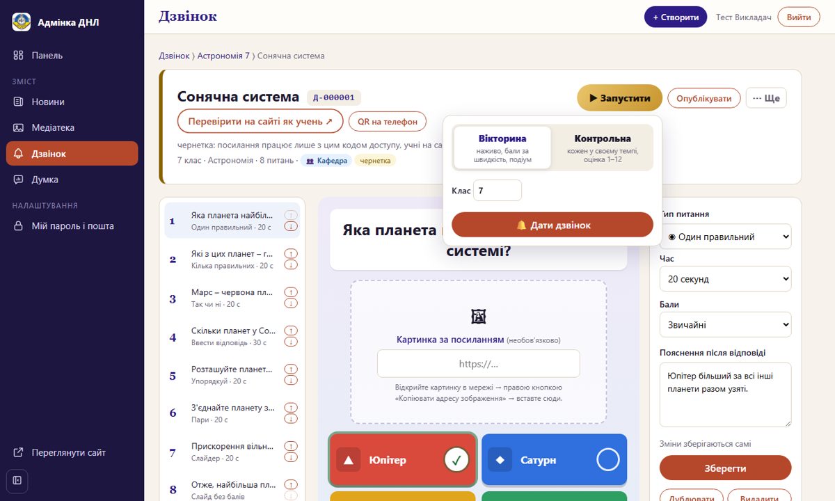Click the Видалити button

click(x=760, y=498)
